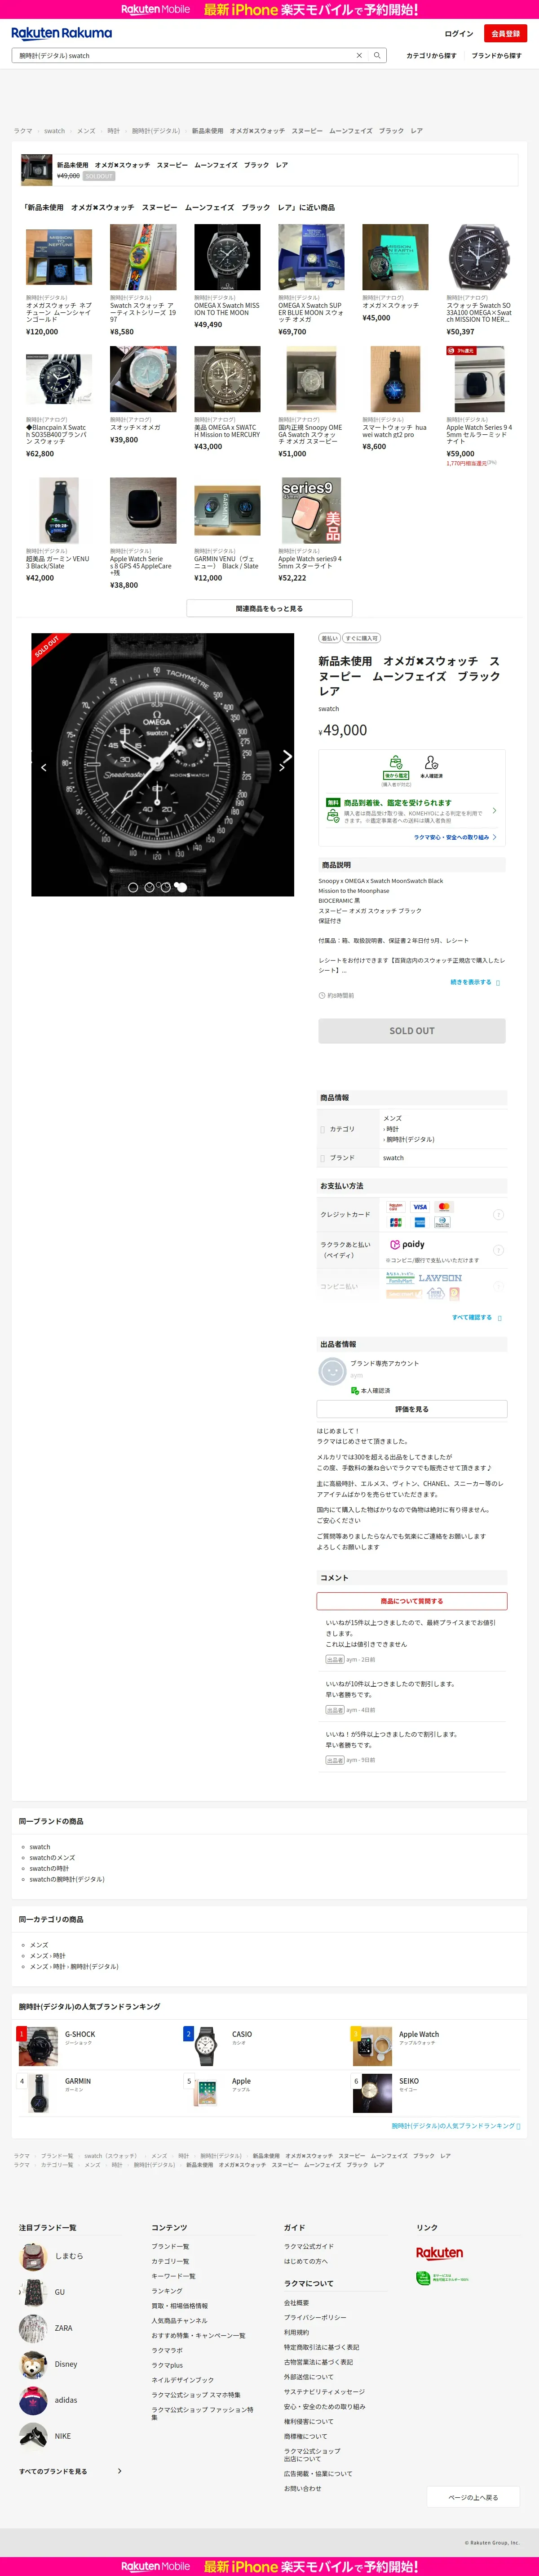Open the ¥120,000 ネプチューン watch thumbnail
539x2576 pixels.
point(59,257)
